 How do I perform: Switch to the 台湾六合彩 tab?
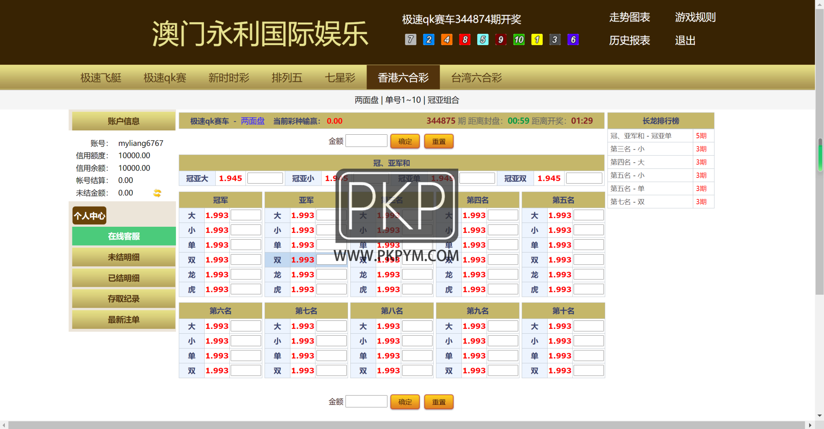tap(476, 78)
